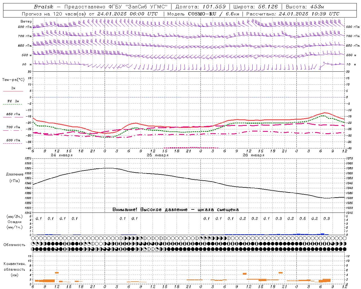The image size is (361, 289).
Task: Click the 24 января date label
Action: (x=61, y=155)
